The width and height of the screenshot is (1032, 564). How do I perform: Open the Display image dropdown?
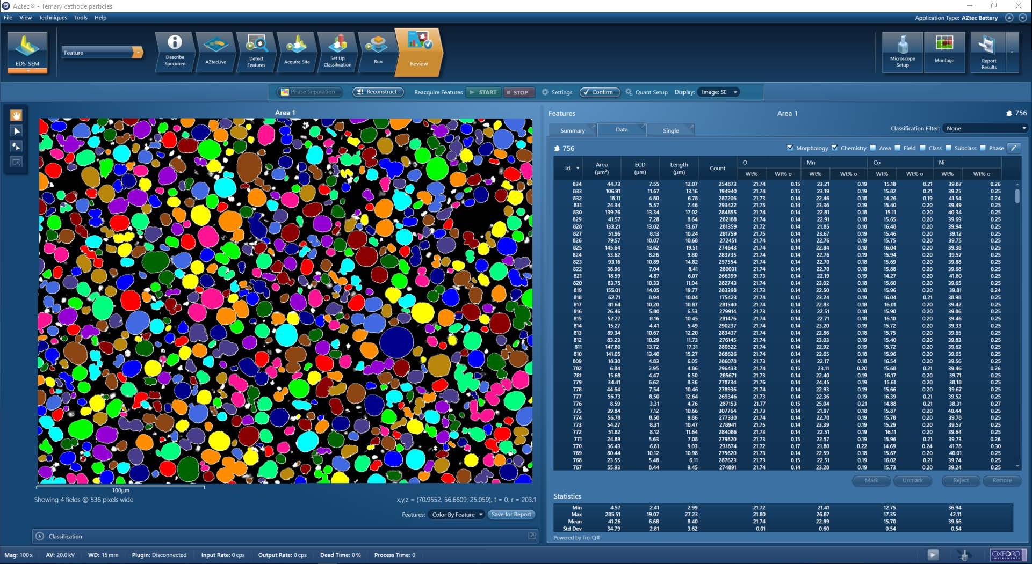tap(719, 92)
